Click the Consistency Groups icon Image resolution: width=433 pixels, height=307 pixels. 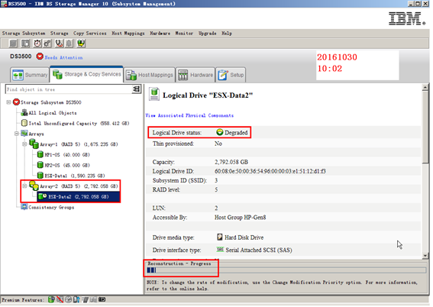point(24,207)
